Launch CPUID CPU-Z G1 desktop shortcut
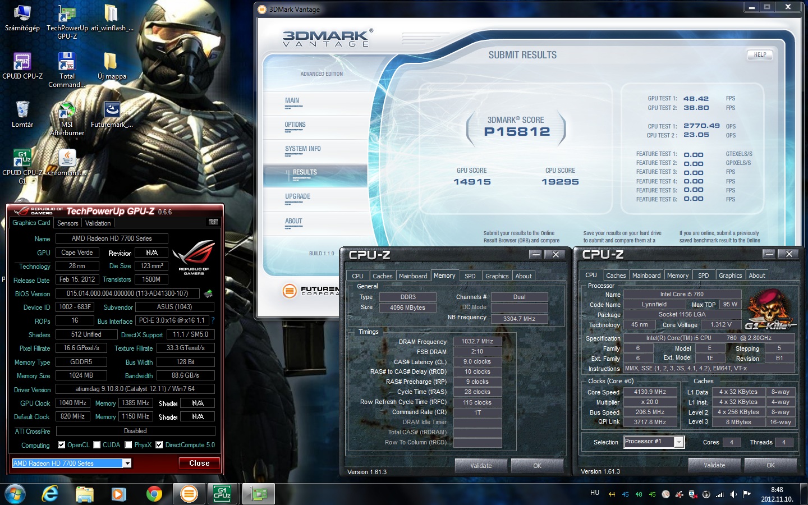 (x=22, y=167)
